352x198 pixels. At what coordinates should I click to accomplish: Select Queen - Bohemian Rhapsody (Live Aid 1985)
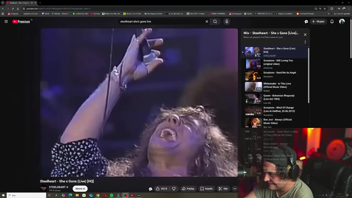click(279, 97)
